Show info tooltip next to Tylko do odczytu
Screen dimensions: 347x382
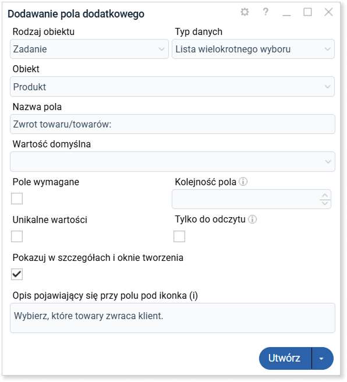pyautogui.click(x=252, y=220)
